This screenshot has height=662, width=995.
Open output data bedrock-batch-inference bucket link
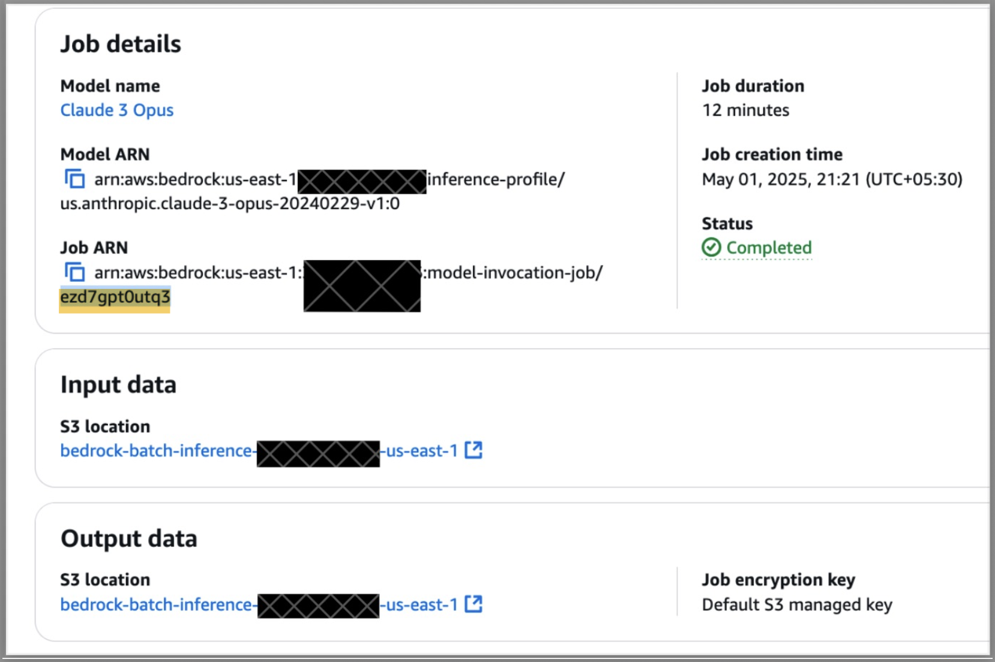tap(156, 604)
